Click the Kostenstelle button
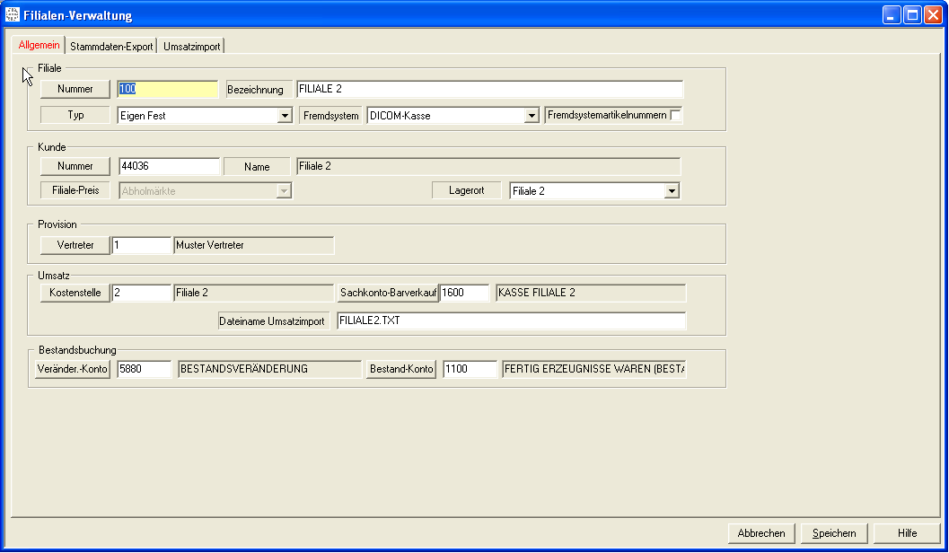This screenshot has width=949, height=553. pos(75,293)
